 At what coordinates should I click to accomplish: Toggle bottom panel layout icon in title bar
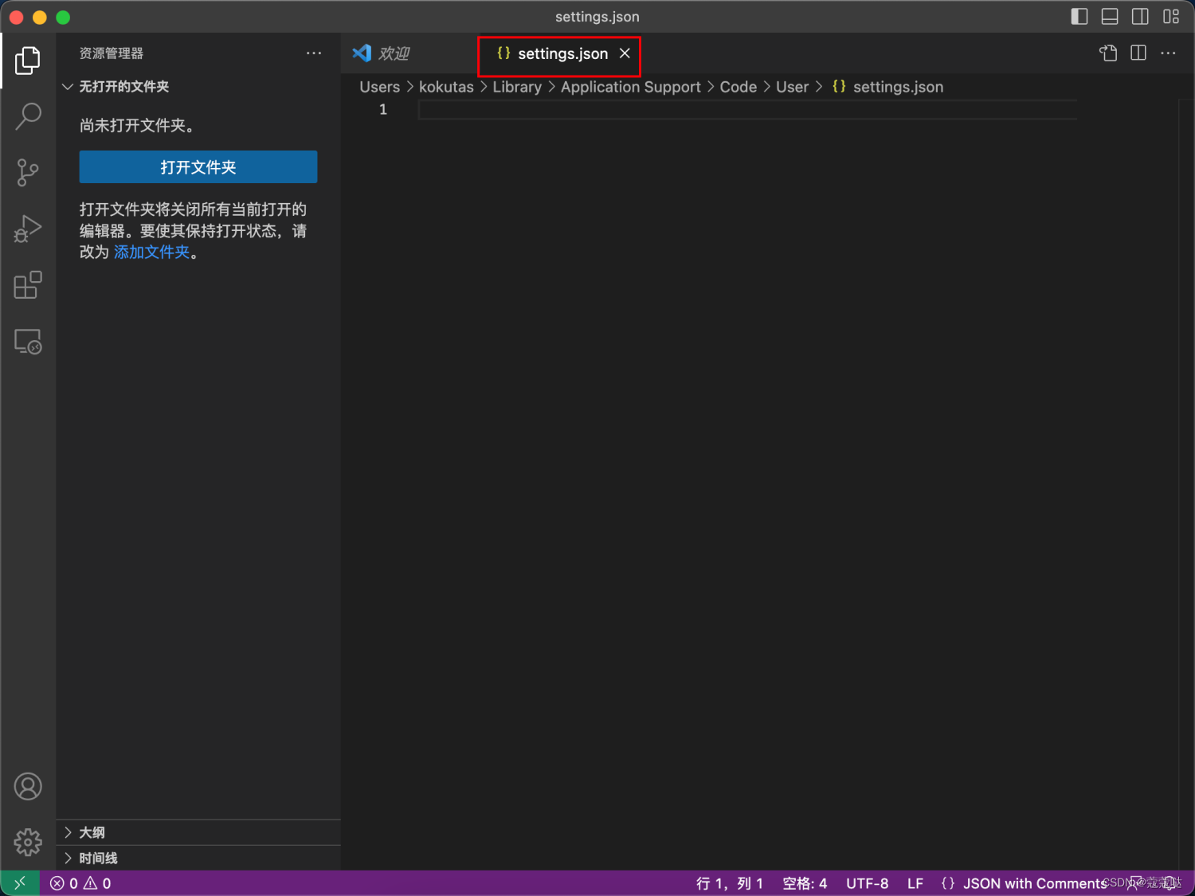1110,17
